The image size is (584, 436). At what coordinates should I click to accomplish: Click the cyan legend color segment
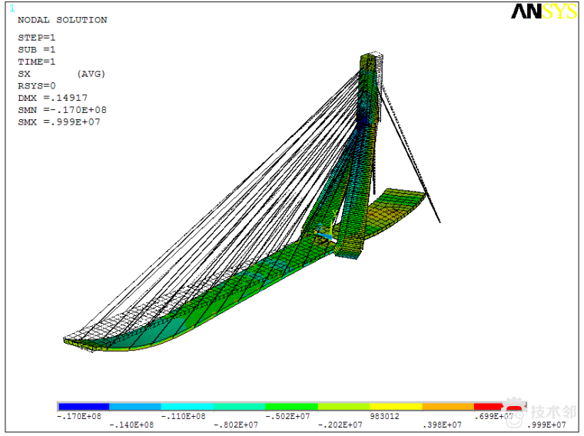click(187, 406)
